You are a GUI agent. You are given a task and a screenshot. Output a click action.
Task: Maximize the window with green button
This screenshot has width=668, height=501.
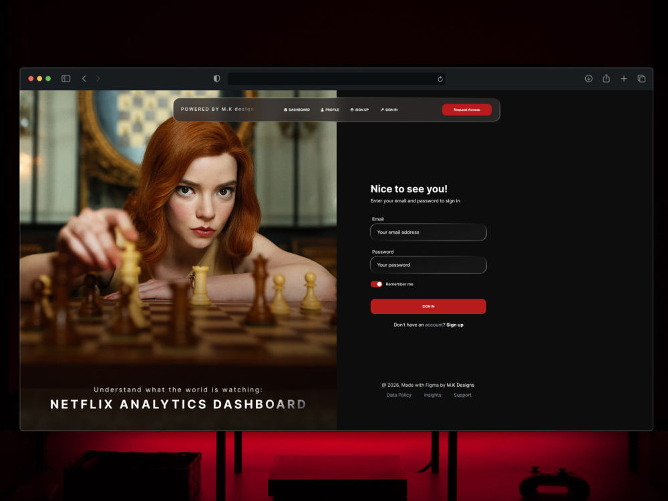click(x=48, y=78)
